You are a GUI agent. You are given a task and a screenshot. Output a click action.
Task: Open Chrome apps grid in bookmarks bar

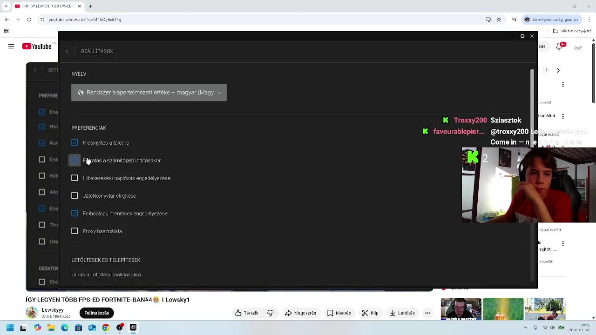[6, 31]
